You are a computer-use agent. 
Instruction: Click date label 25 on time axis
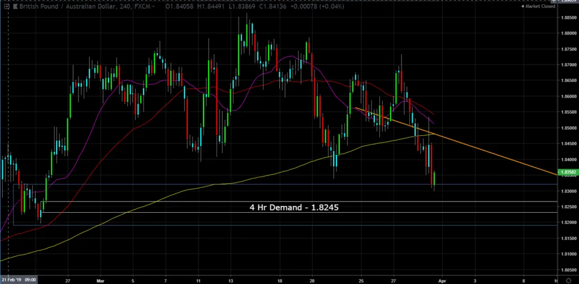361,280
